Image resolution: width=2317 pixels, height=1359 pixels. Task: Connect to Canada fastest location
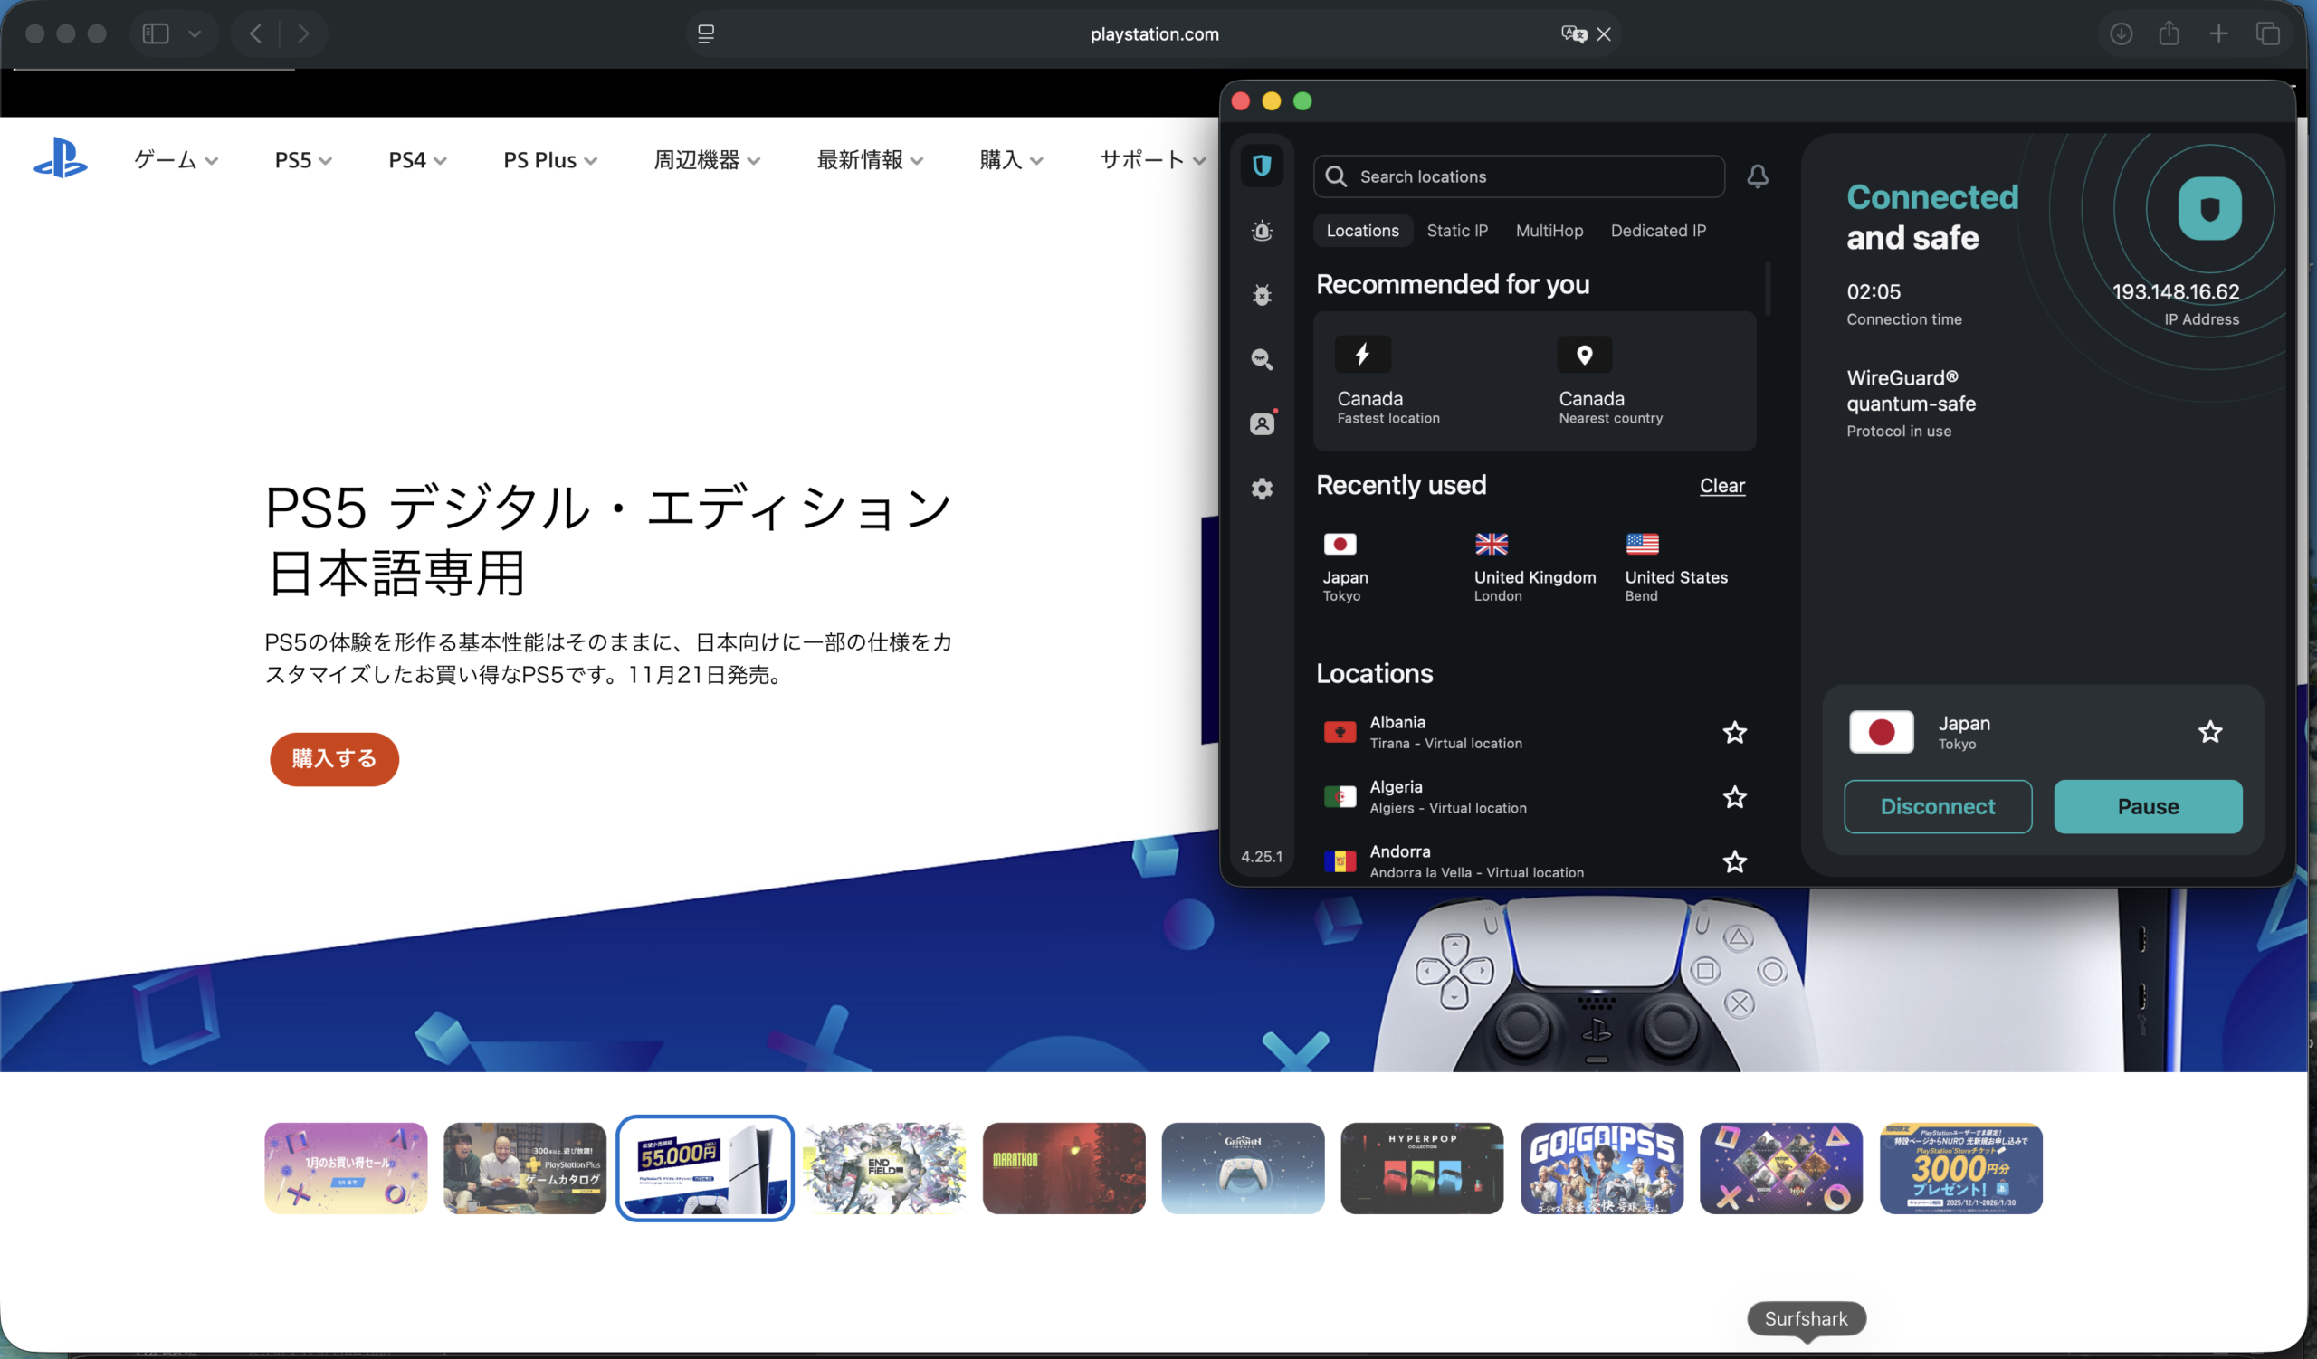tap(1387, 381)
